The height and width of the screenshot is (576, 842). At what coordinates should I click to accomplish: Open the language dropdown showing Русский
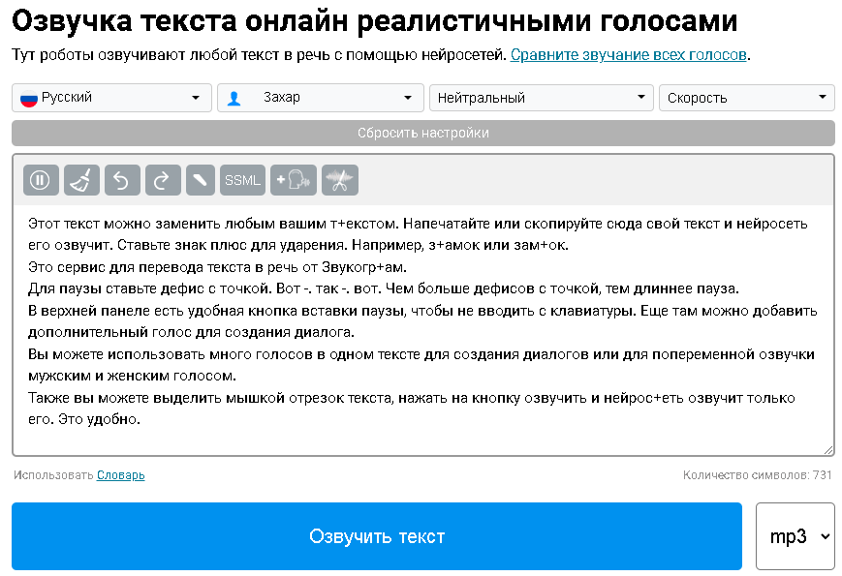click(111, 97)
